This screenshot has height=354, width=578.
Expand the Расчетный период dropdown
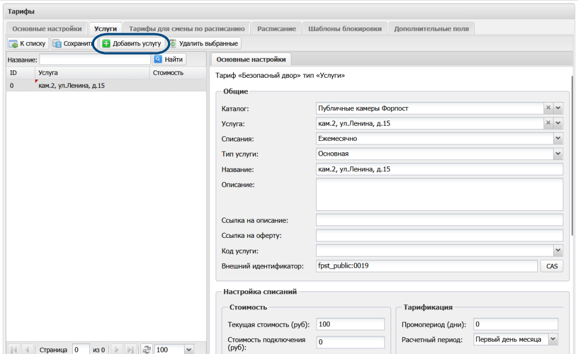tap(553, 339)
